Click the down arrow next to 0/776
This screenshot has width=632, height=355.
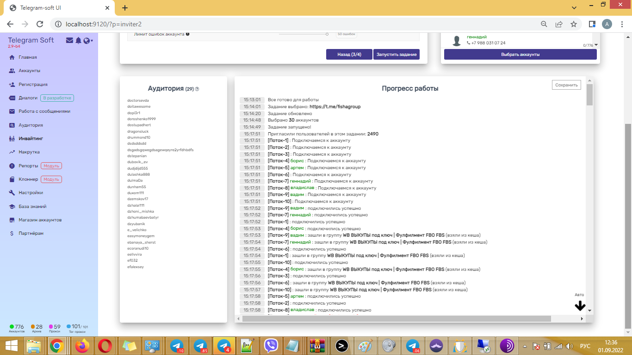[x=596, y=45]
